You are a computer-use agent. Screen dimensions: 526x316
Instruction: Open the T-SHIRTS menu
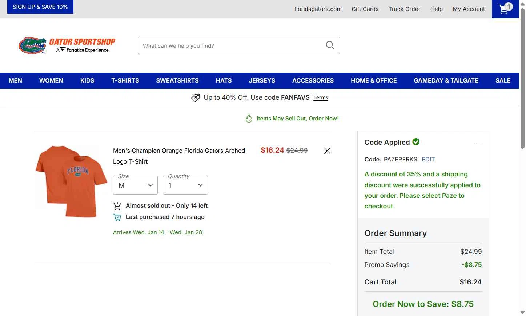tap(125, 81)
